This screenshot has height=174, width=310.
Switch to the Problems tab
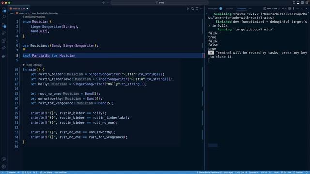click(x=213, y=9)
